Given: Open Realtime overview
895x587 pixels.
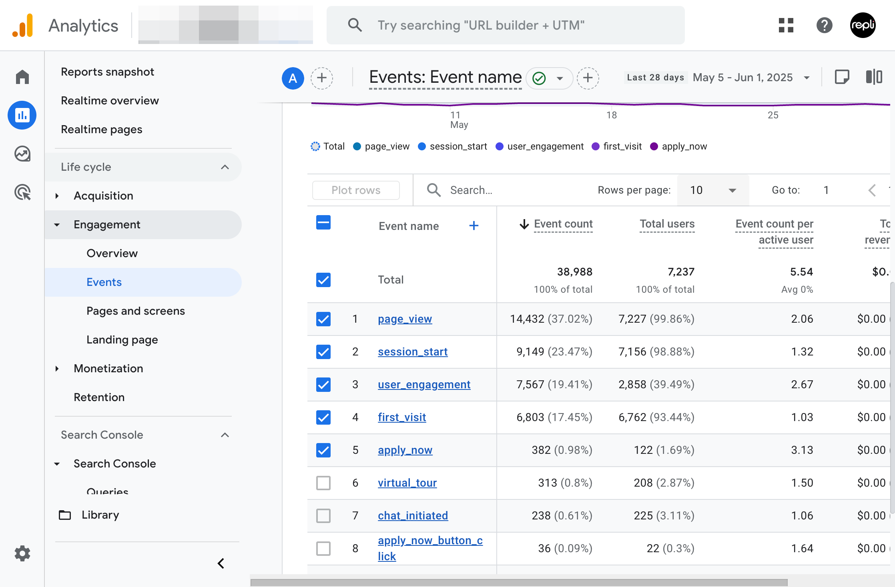Looking at the screenshot, I should point(110,101).
